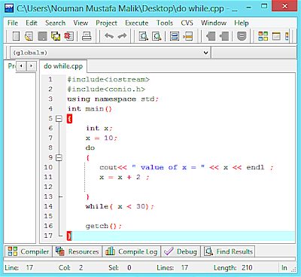Open the CVS menu
The width and height of the screenshot is (301, 277).
pyautogui.click(x=187, y=23)
